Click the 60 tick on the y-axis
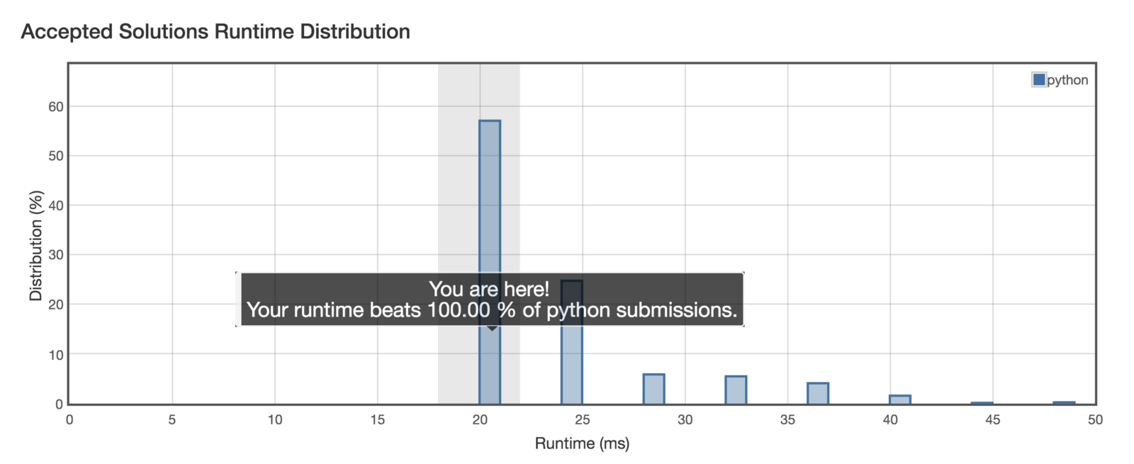 click(x=56, y=107)
